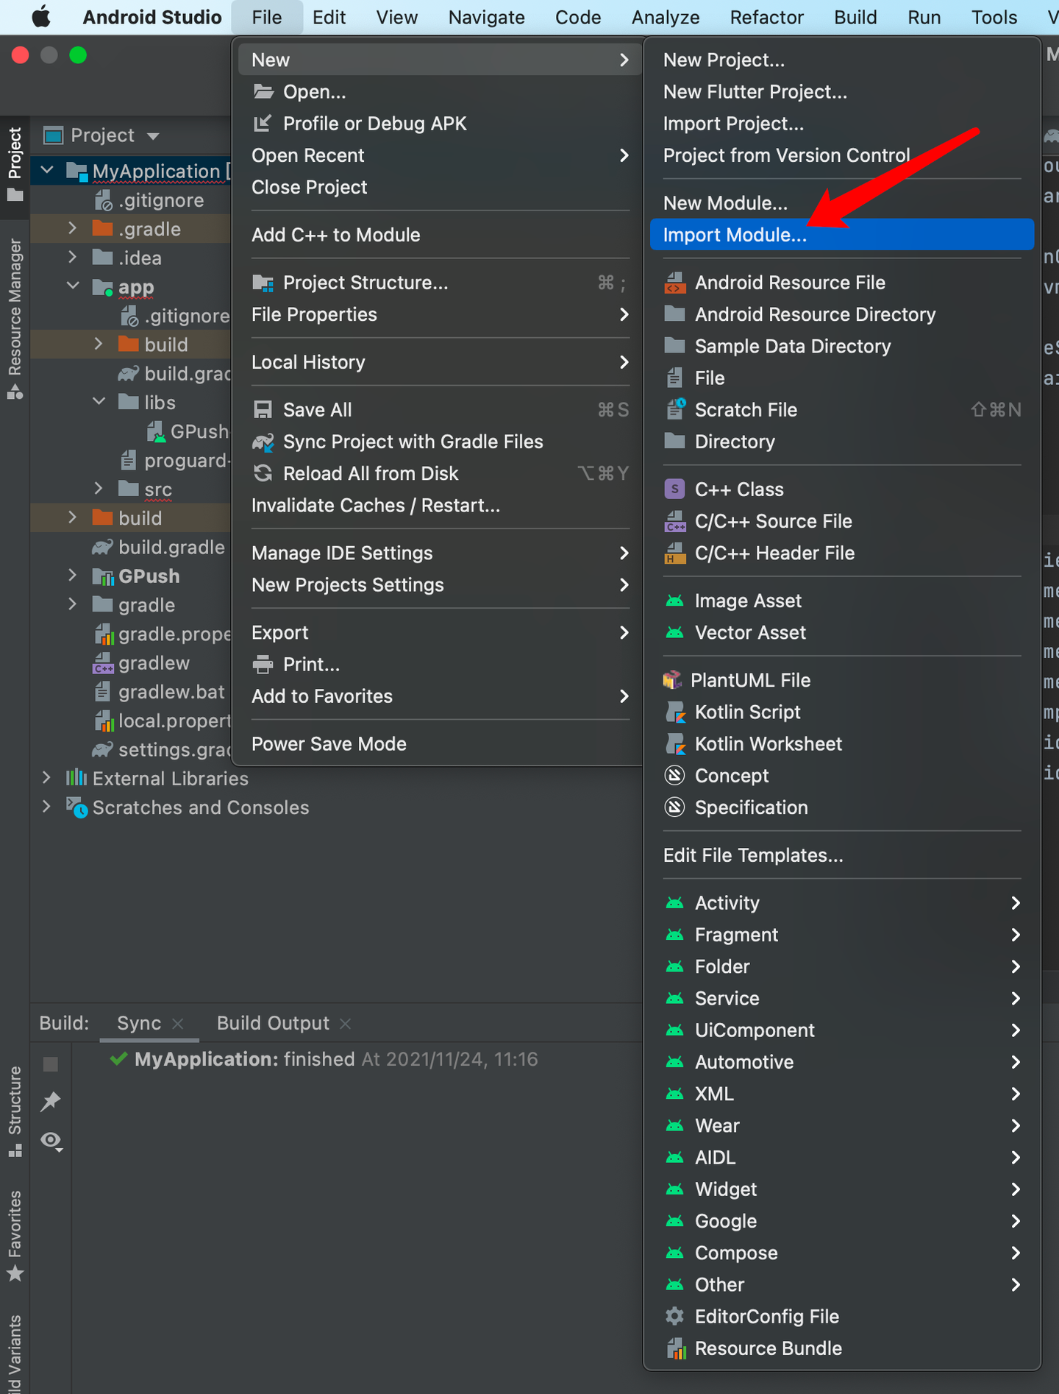
Task: Open the Favorites tool window
Action: 15,1235
